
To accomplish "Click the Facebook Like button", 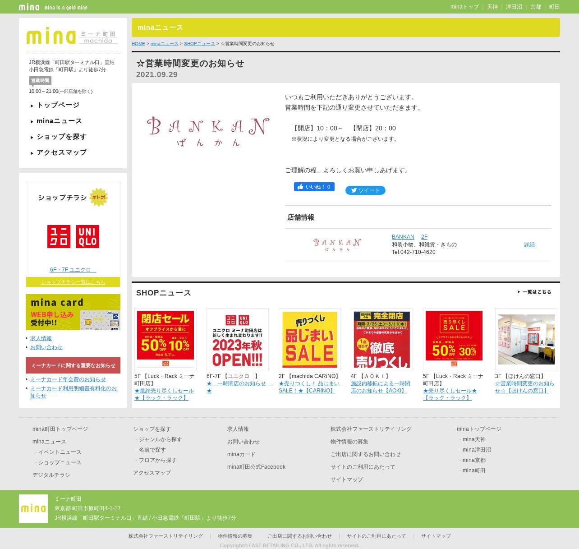I will 314,187.
